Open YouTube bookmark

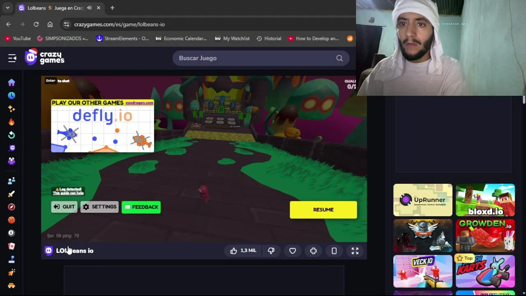(18, 39)
